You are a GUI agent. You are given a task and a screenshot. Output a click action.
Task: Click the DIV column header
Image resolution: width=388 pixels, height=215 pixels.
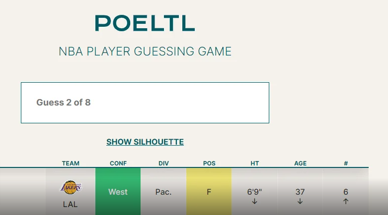click(163, 163)
